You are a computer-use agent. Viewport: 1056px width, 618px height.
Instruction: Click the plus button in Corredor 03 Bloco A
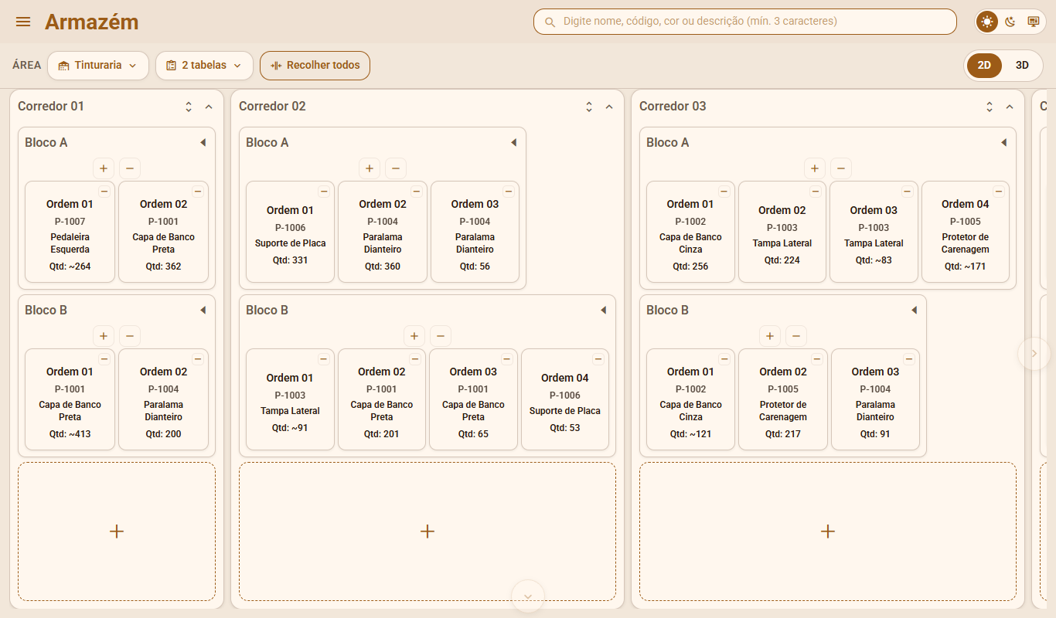[x=814, y=168]
